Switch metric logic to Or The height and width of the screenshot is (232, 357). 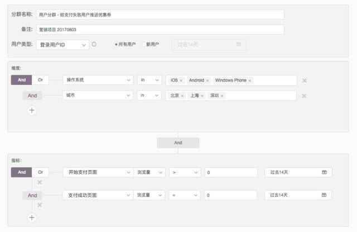pos(40,172)
